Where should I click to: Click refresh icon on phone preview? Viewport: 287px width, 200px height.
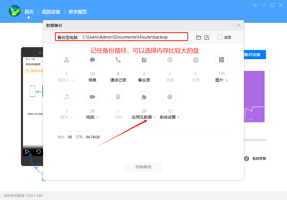click(x=38, y=151)
